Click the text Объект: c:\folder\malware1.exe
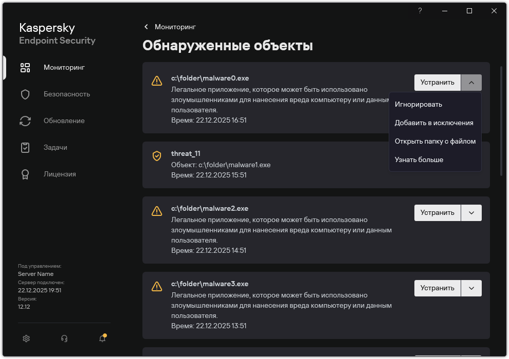The width and height of the screenshot is (509, 359). point(221,165)
